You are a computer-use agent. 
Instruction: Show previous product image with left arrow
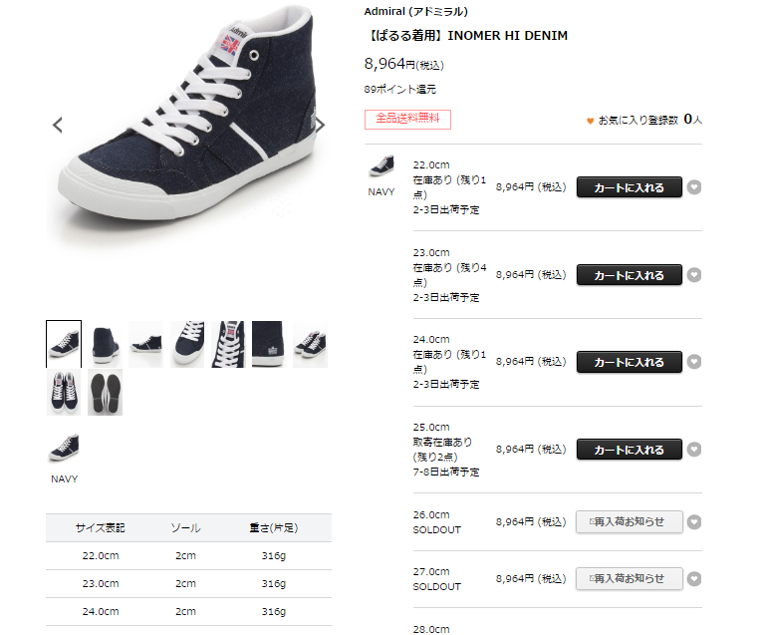pyautogui.click(x=58, y=125)
